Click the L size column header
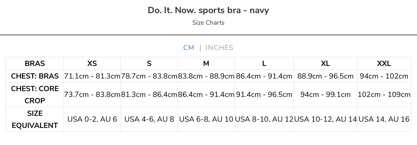The height and width of the screenshot is (145, 417). (x=264, y=63)
